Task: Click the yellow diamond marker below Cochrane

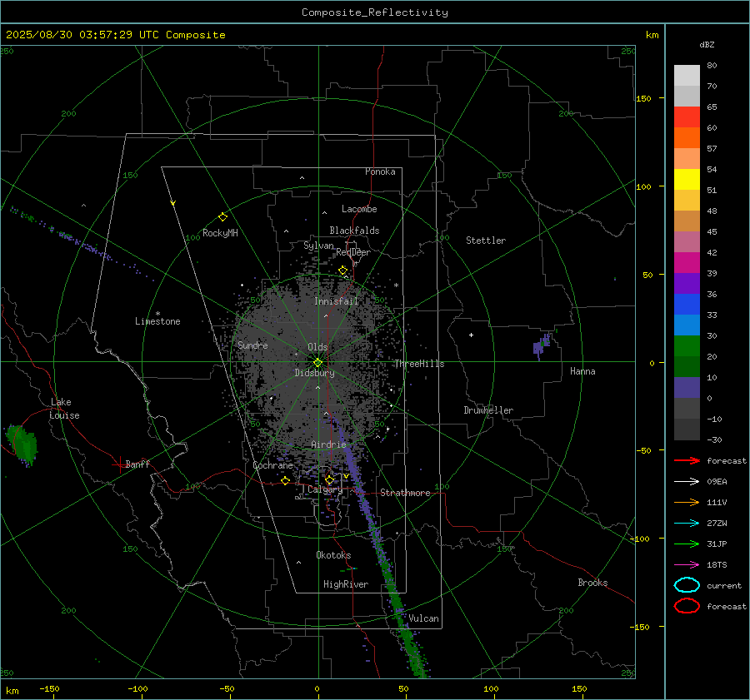Action: tap(285, 480)
